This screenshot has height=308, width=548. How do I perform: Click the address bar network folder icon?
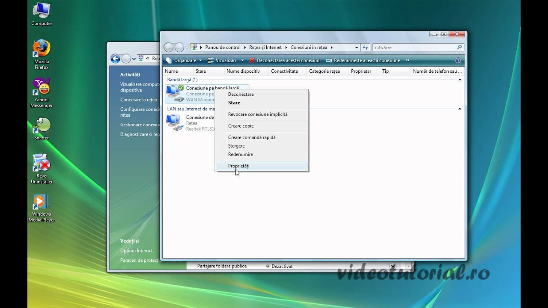(194, 47)
